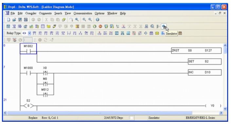Click the blue diamond icon in relay toolbar
The image size is (234, 124).
click(x=146, y=33)
